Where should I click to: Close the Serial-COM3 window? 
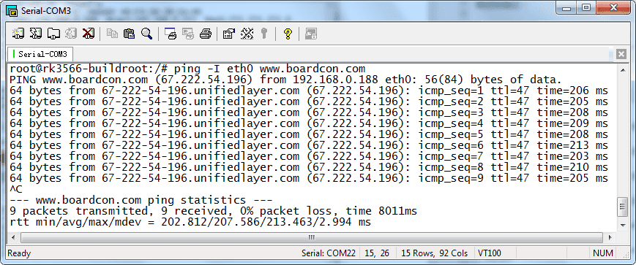614,9
